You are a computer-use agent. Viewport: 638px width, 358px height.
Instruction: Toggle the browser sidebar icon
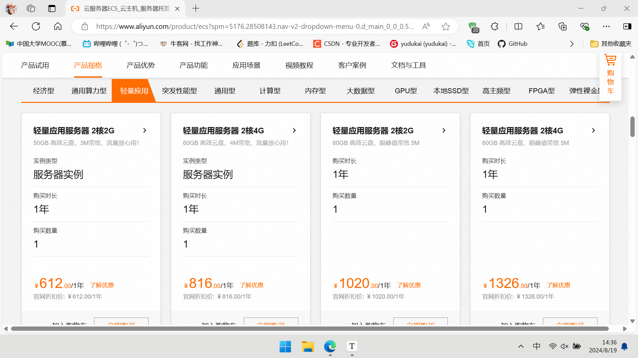tap(627, 27)
